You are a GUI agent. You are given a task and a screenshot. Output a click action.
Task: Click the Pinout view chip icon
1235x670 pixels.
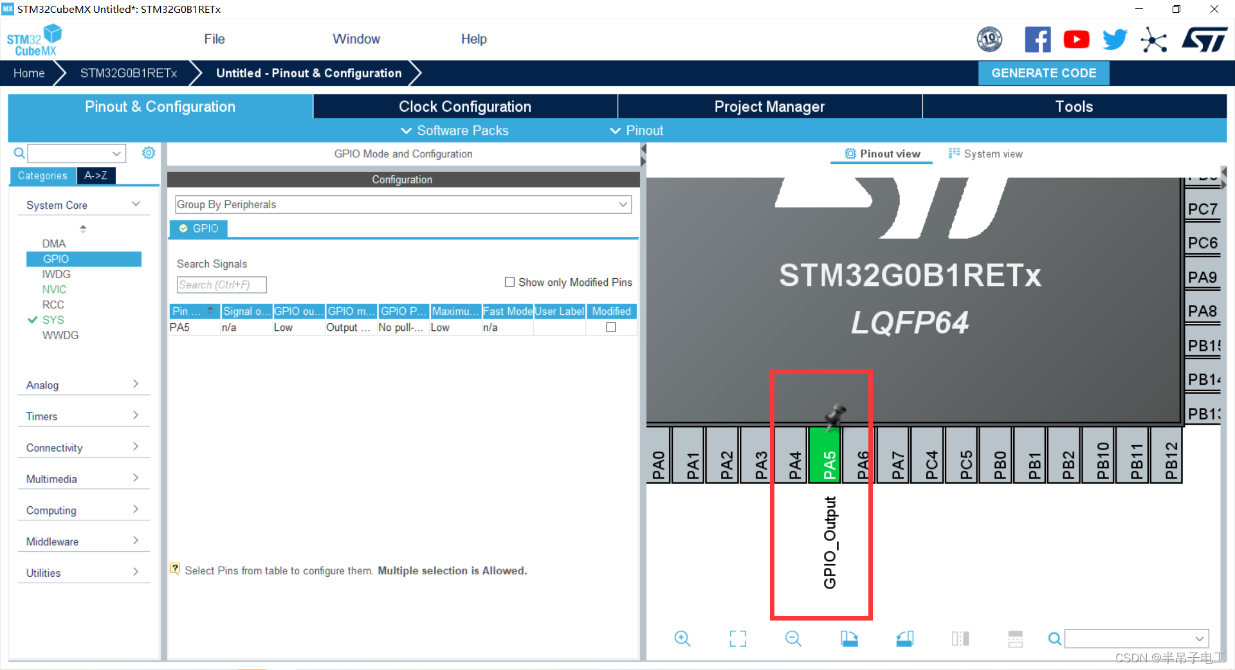[850, 154]
